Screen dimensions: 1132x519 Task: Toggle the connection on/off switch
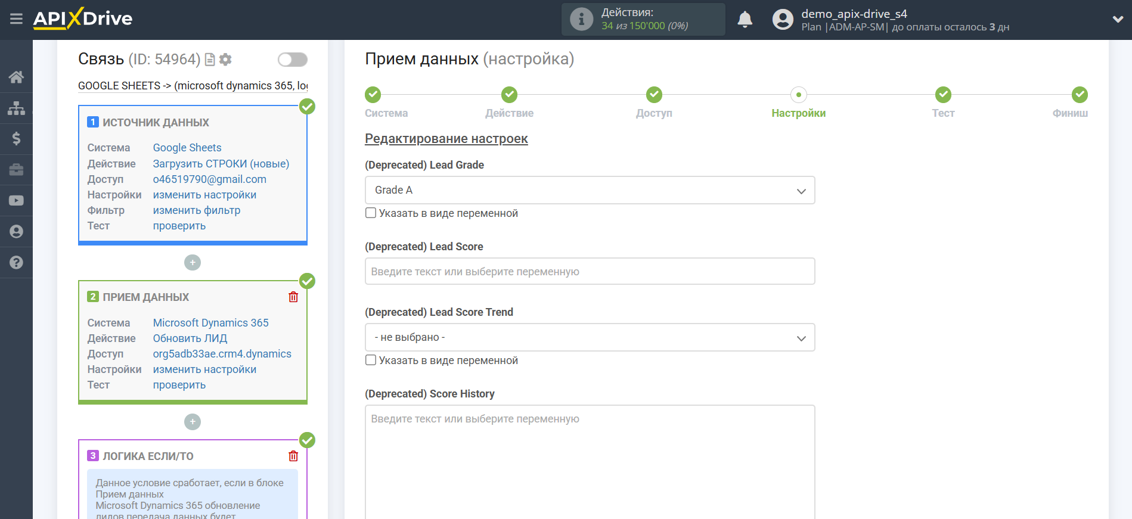293,60
